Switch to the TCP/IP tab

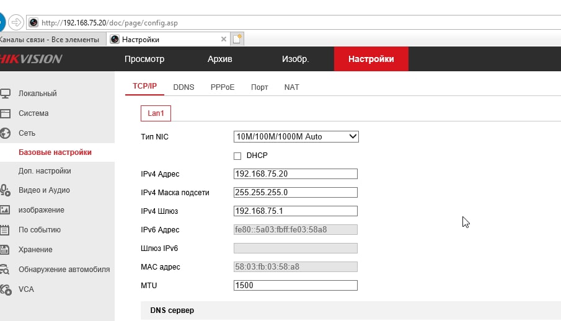click(144, 86)
